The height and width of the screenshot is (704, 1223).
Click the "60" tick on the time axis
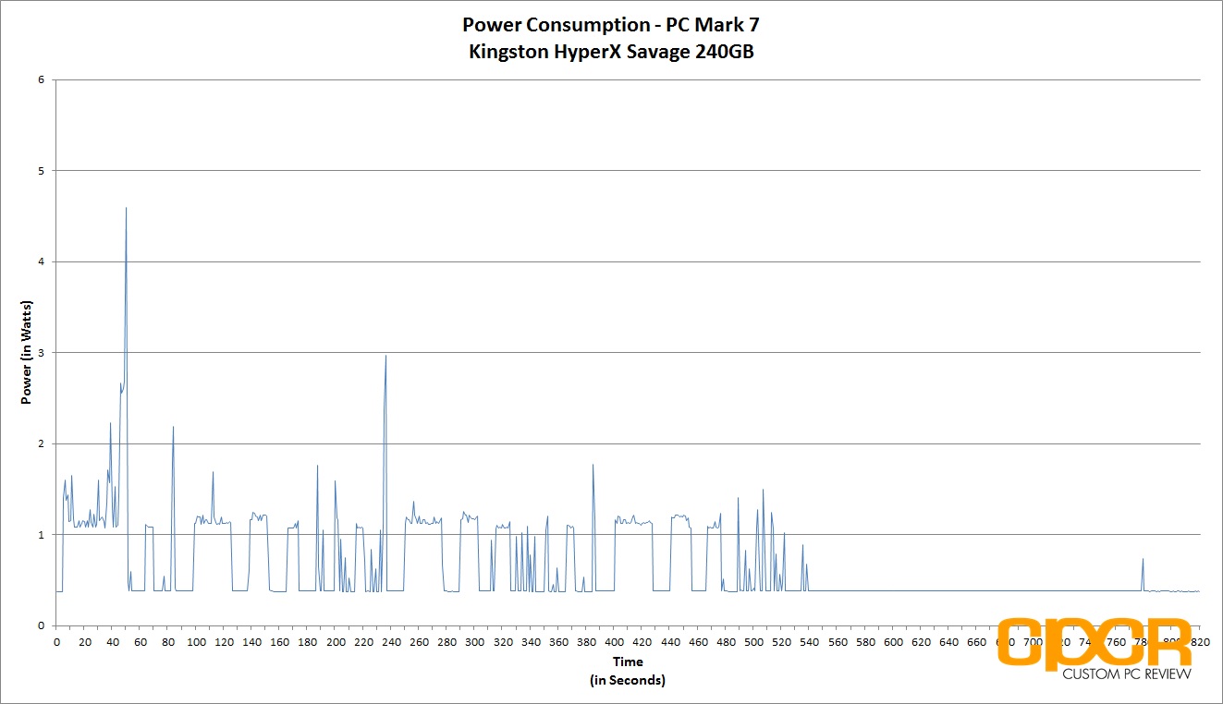[x=140, y=641]
